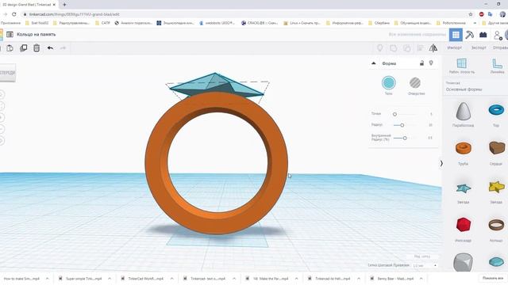508x285 pixels.
Task: Click the Mirror (flip) icon
Action: (433, 48)
